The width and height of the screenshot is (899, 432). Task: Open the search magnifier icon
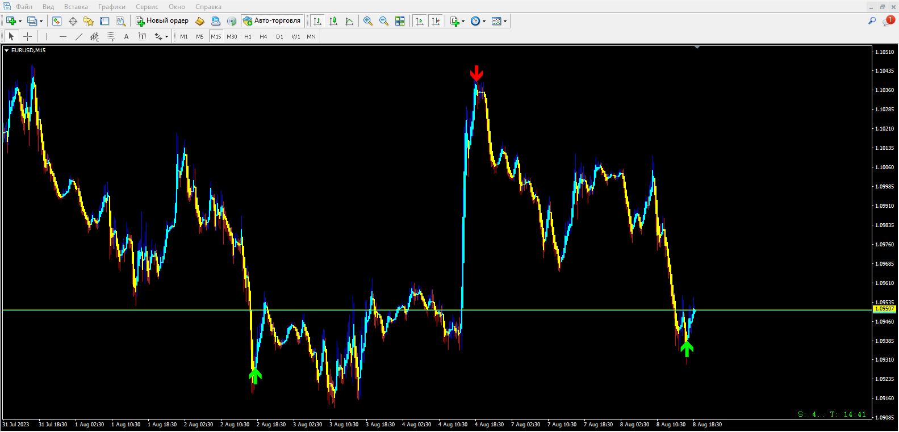[x=872, y=21]
